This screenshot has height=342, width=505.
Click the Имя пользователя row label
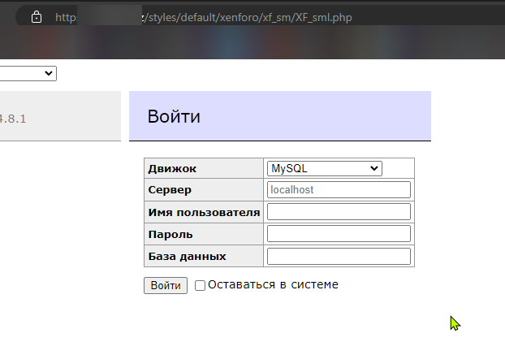pyautogui.click(x=204, y=212)
